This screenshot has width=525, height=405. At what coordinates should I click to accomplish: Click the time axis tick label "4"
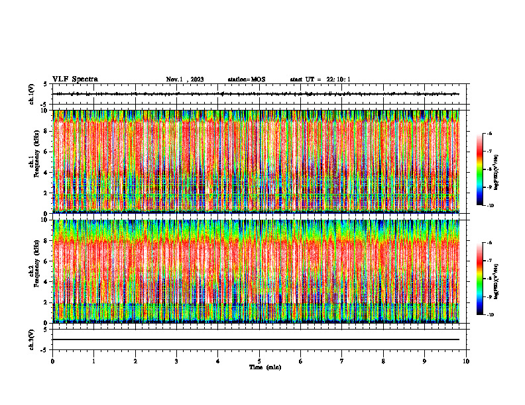[x=218, y=361]
